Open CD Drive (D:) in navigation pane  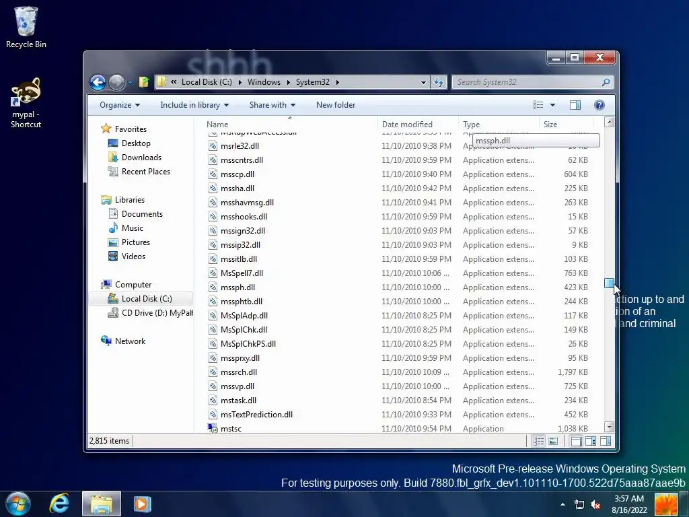[x=150, y=312]
